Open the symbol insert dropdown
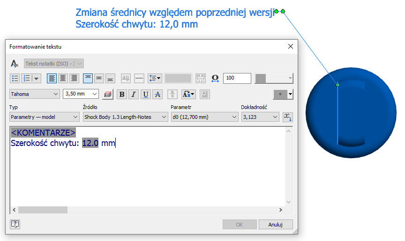 click(283, 94)
